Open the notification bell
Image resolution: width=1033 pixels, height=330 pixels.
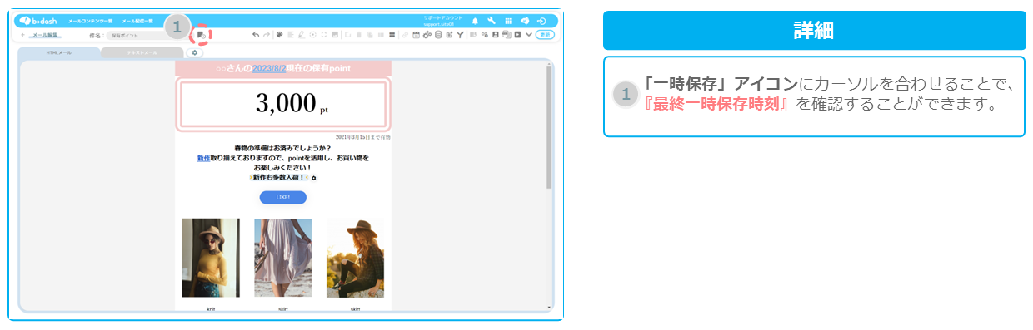pos(475,21)
